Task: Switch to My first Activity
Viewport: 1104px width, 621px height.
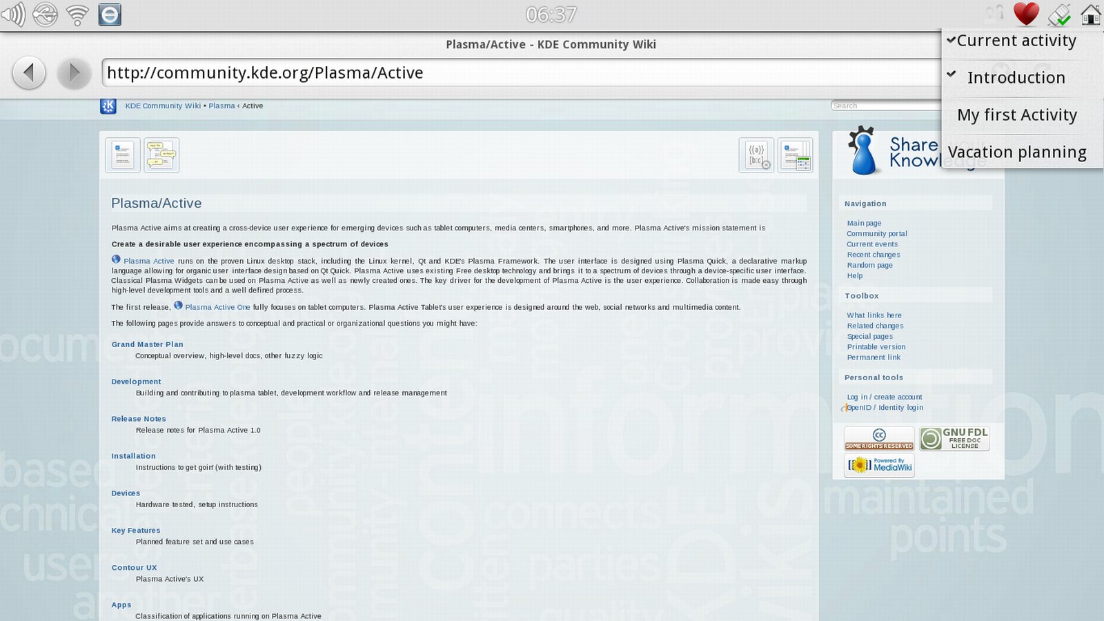Action: pyautogui.click(x=1017, y=115)
